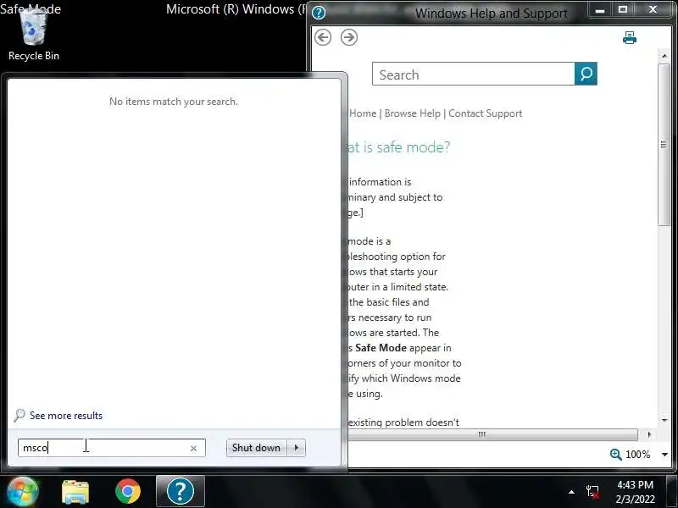This screenshot has height=508, width=678.
Task: Click the Shut down button
Action: [257, 448]
